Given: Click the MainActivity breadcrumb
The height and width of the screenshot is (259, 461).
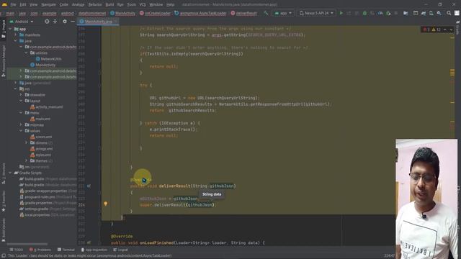Looking at the screenshot, I should (122, 13).
